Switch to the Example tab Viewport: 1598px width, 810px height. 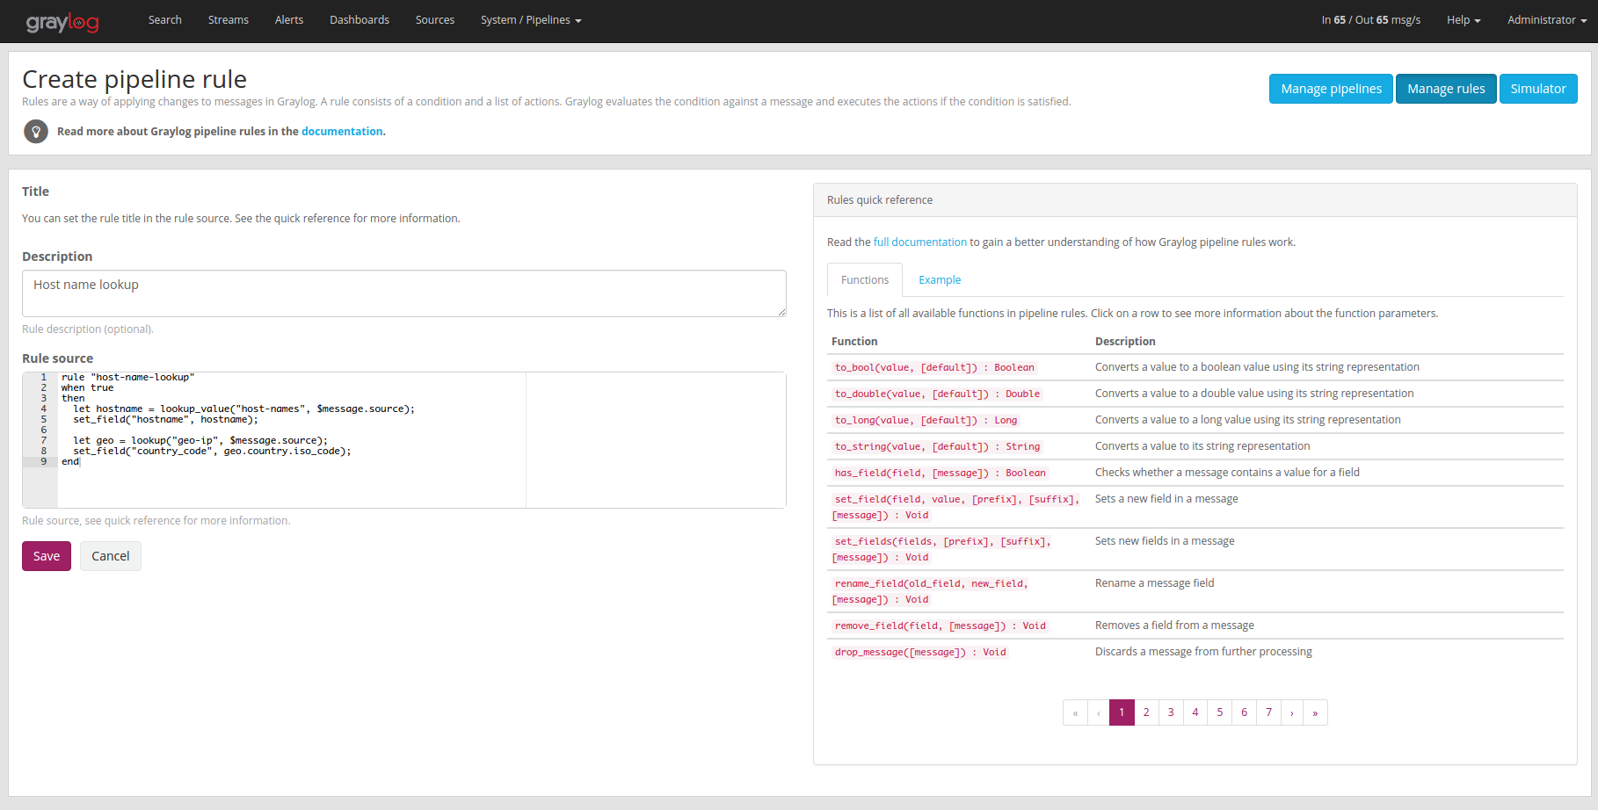(940, 280)
